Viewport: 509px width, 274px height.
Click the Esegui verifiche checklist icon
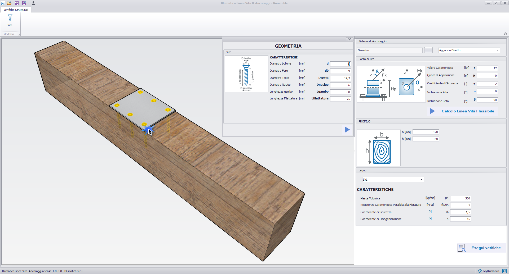462,248
